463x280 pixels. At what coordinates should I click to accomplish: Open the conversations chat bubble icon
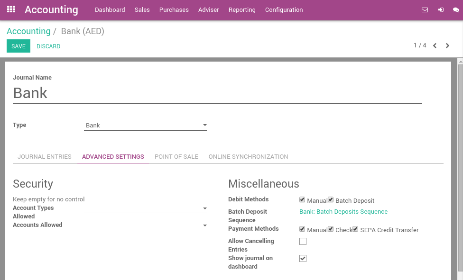pos(456,10)
